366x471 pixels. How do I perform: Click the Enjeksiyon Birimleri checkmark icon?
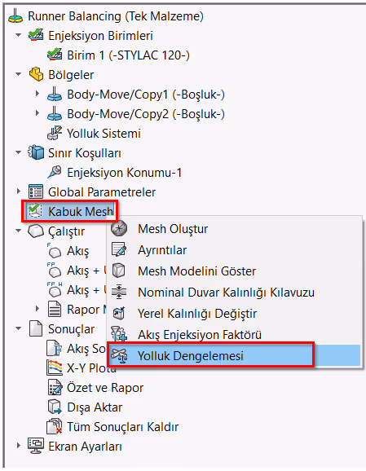[x=36, y=35]
